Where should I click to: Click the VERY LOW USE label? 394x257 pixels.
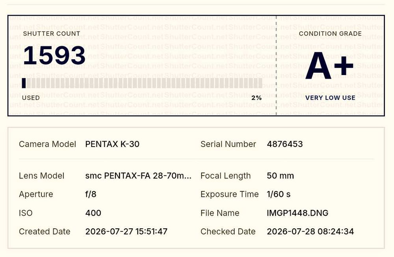[x=330, y=98]
